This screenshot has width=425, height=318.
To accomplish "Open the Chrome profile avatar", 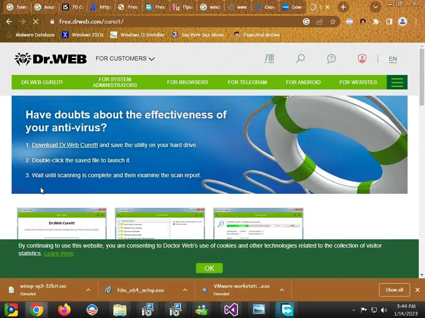I will click(403, 22).
